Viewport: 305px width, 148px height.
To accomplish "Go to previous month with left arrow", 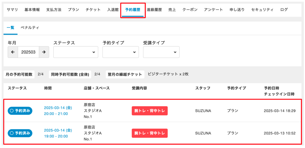I will tap(13, 52).
